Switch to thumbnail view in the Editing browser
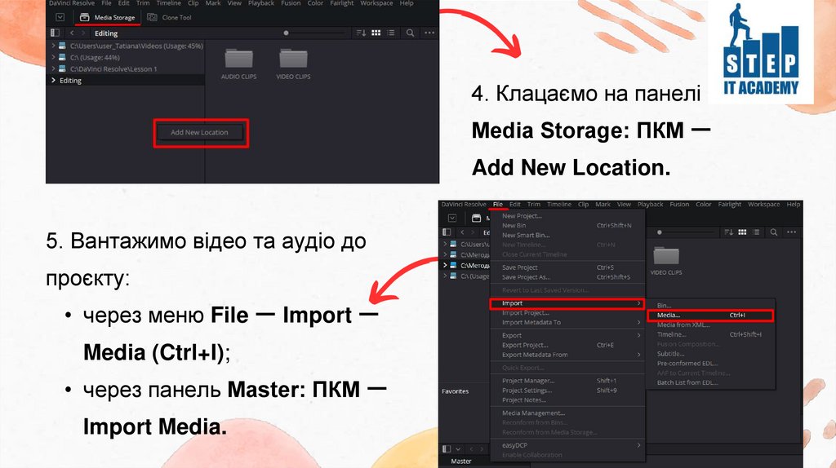836x468 pixels. [376, 33]
